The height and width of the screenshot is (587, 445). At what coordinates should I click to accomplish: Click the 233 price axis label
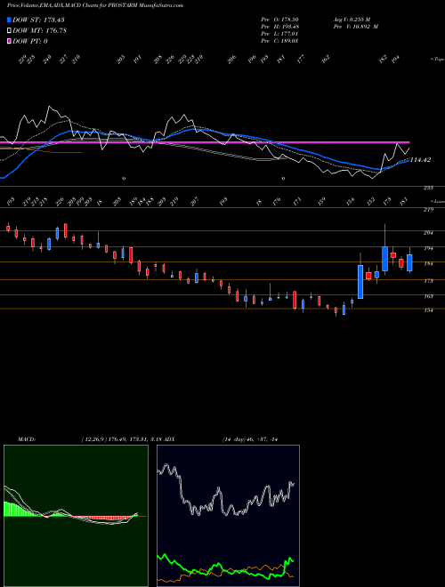pyautogui.click(x=428, y=188)
